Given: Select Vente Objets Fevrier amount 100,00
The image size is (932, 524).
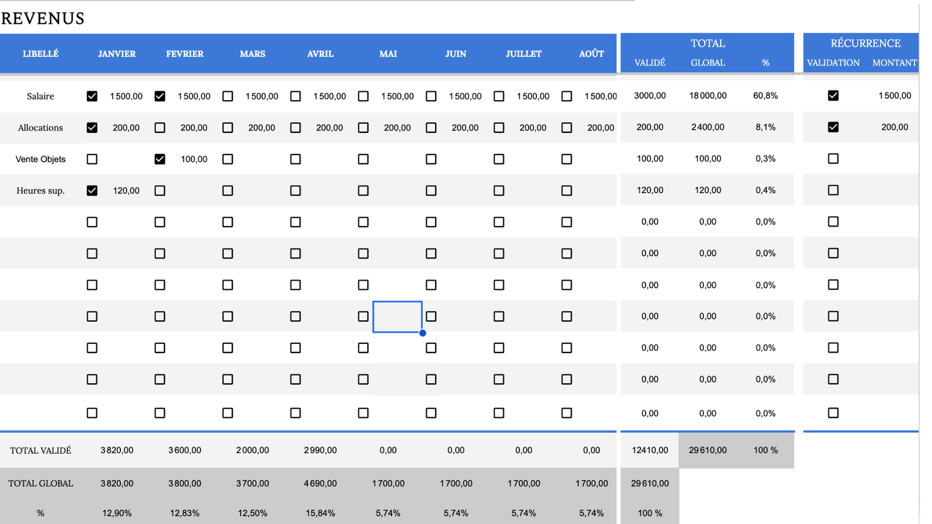Looking at the screenshot, I should (x=194, y=159).
